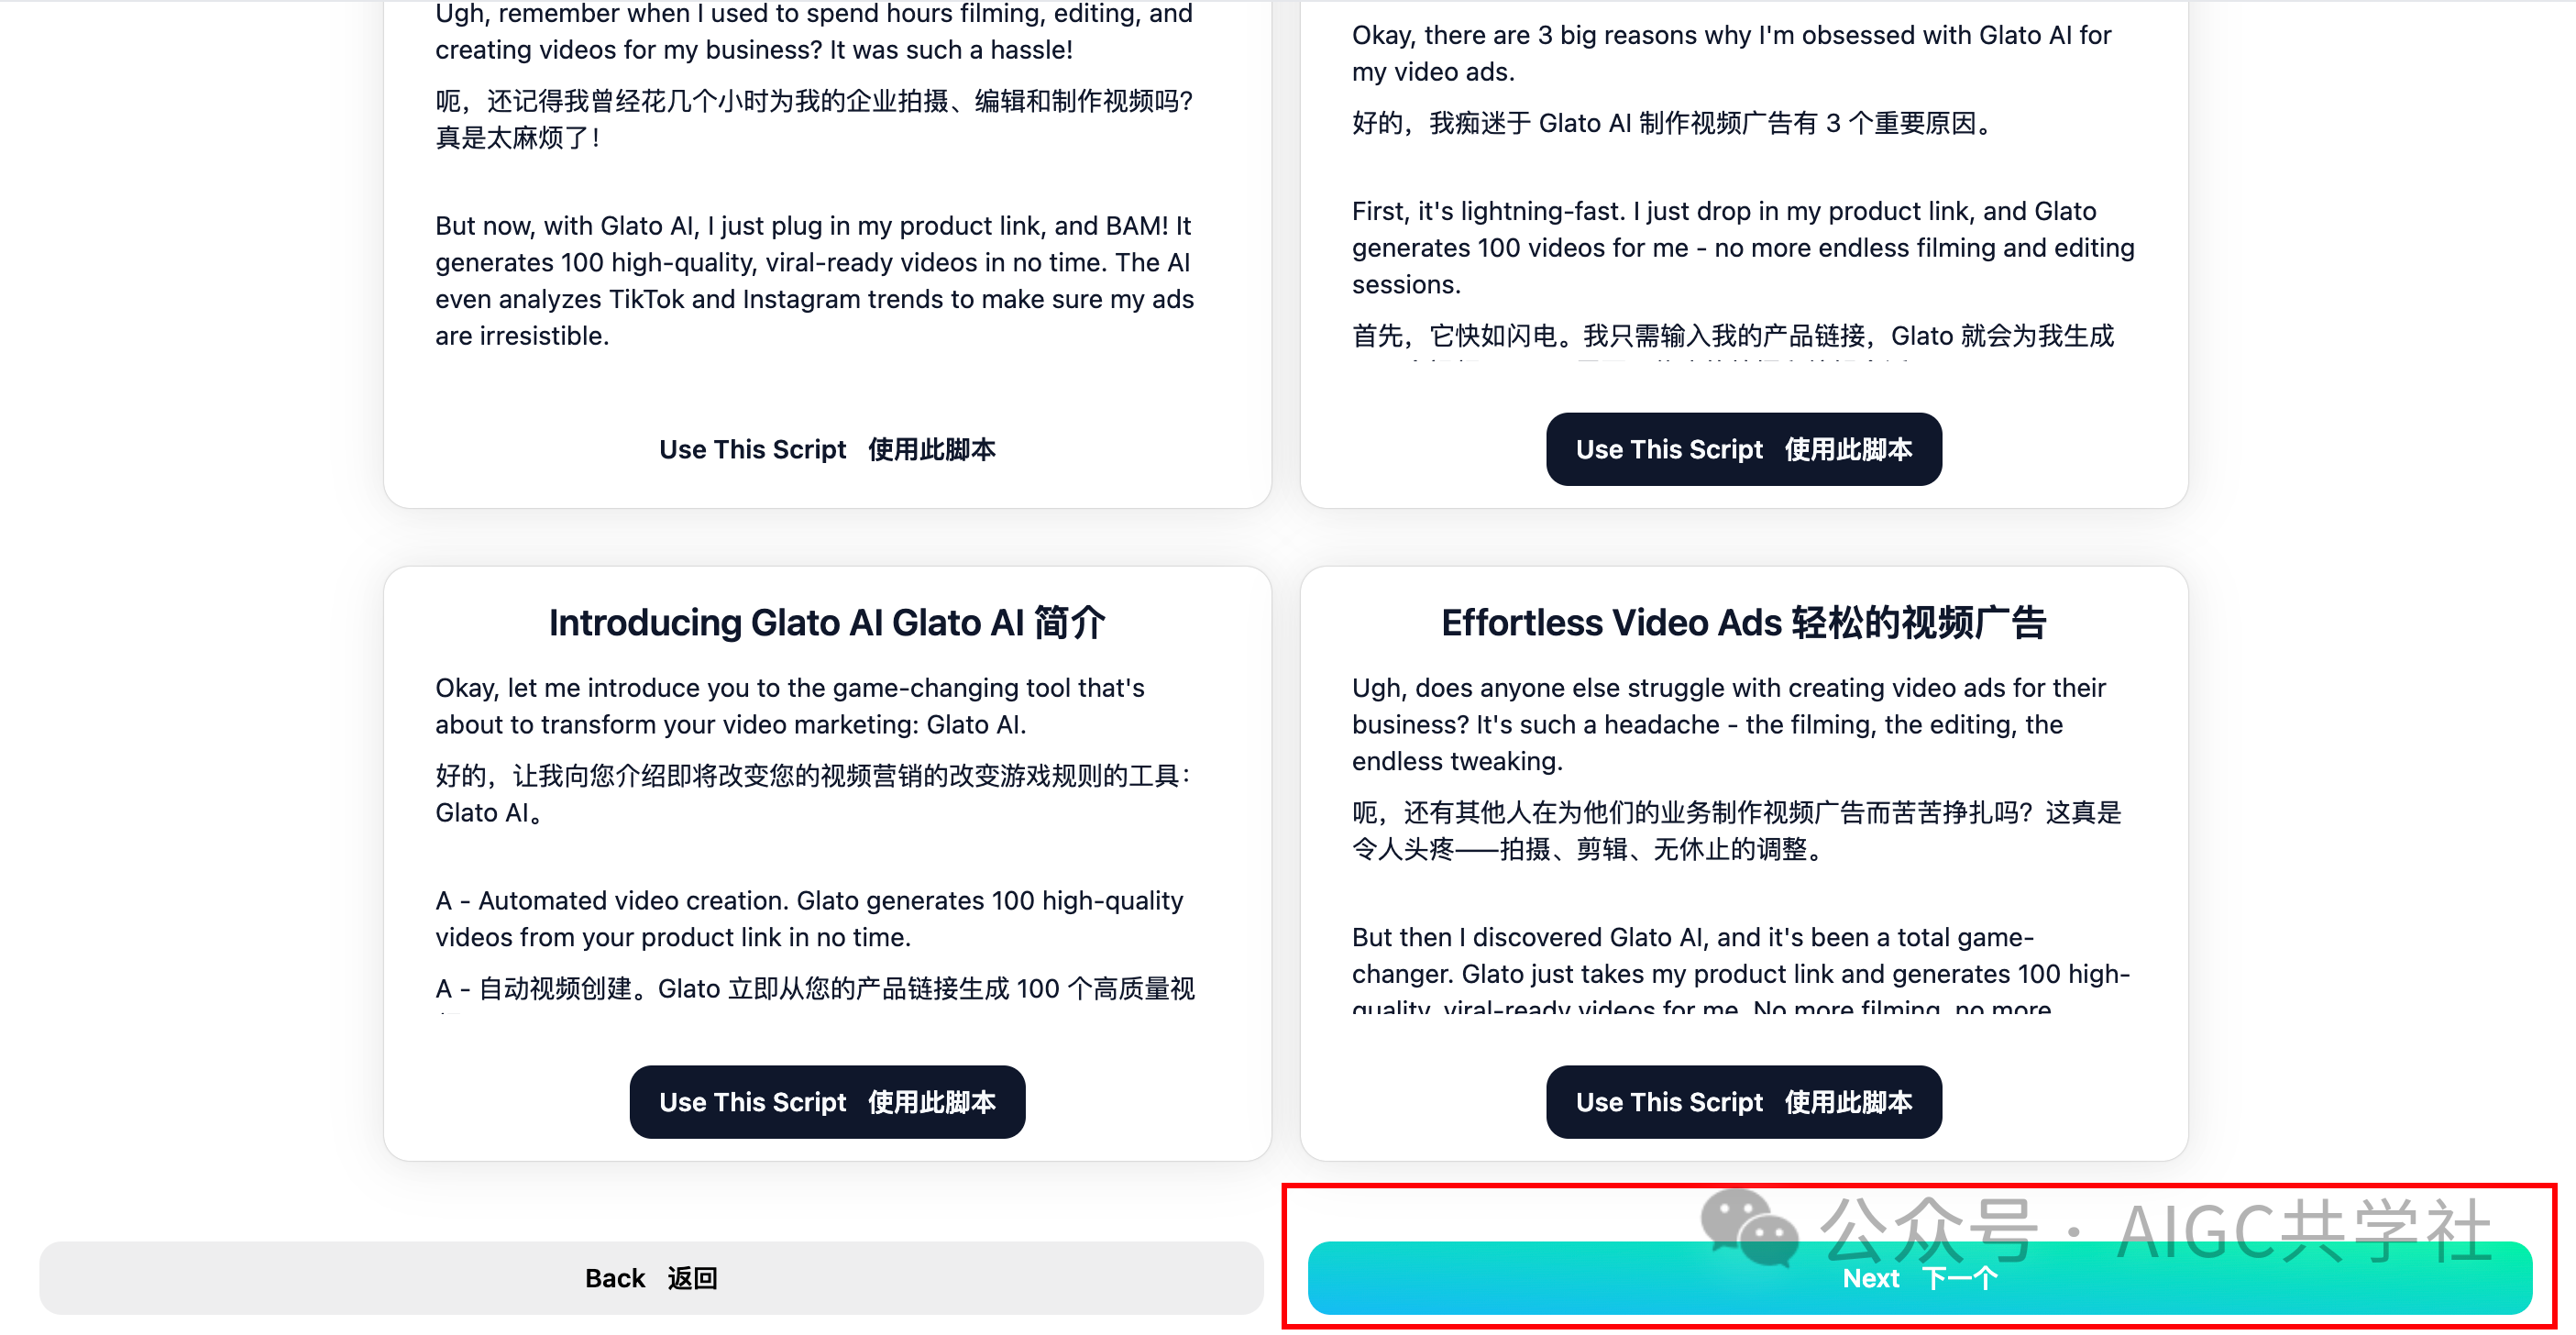The image size is (2576, 1335).
Task: Click the 'Ugh, does anyone else struggle' paragraph
Action: pos(1728,725)
